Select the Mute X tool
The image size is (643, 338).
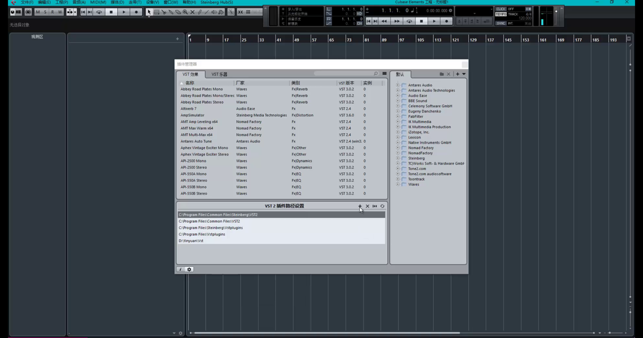[x=192, y=12]
